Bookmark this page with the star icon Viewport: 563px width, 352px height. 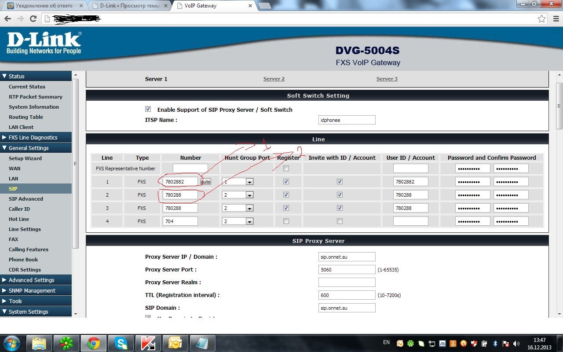(541, 18)
